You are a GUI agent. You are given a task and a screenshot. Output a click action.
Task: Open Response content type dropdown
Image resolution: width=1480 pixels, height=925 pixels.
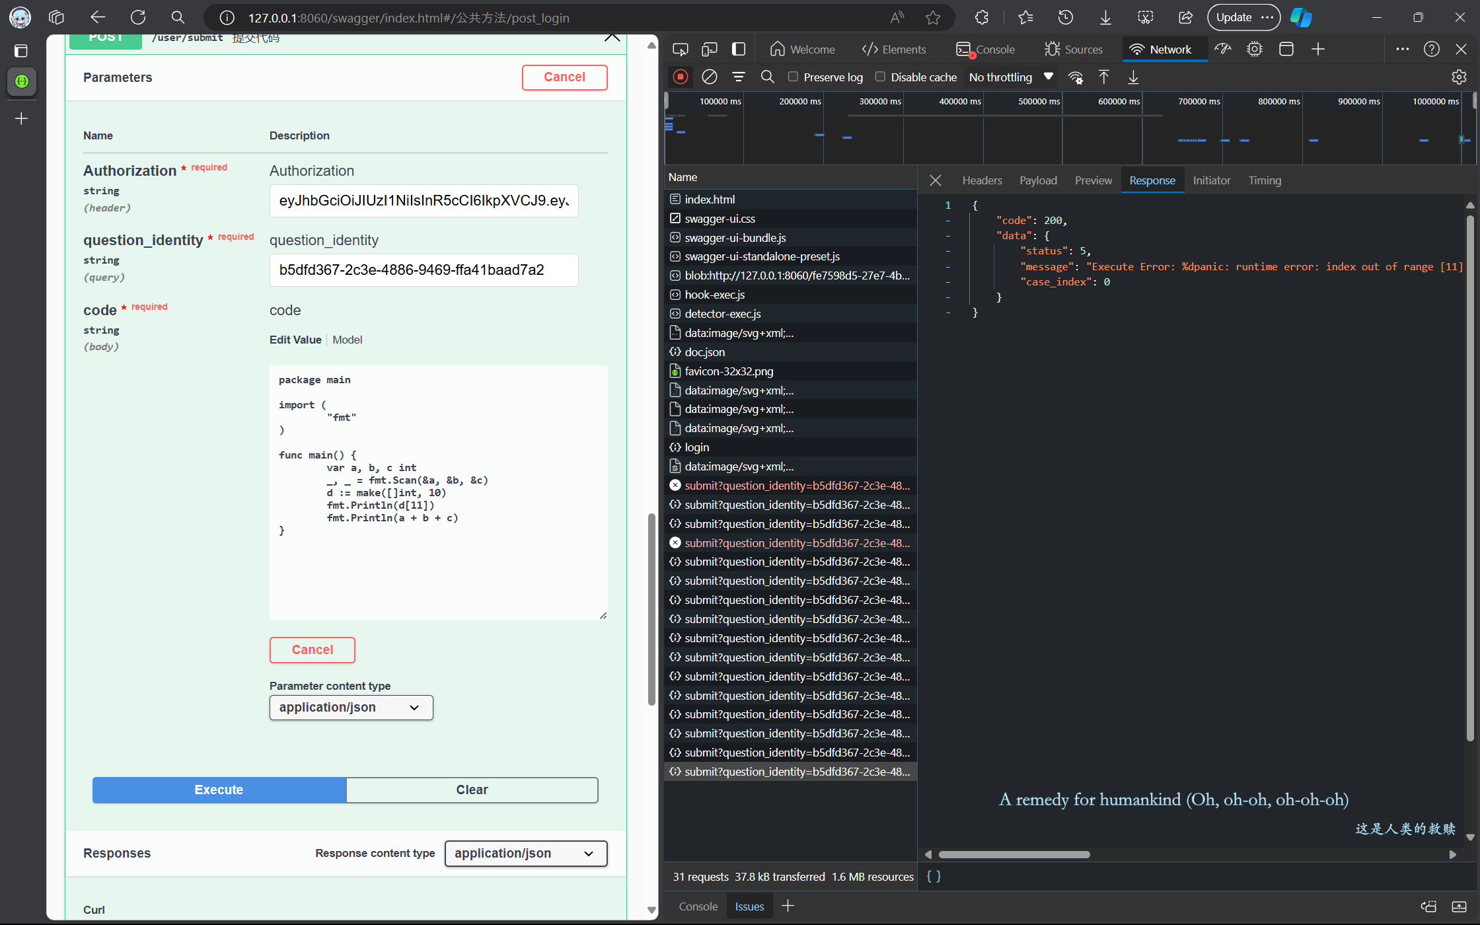(x=526, y=853)
